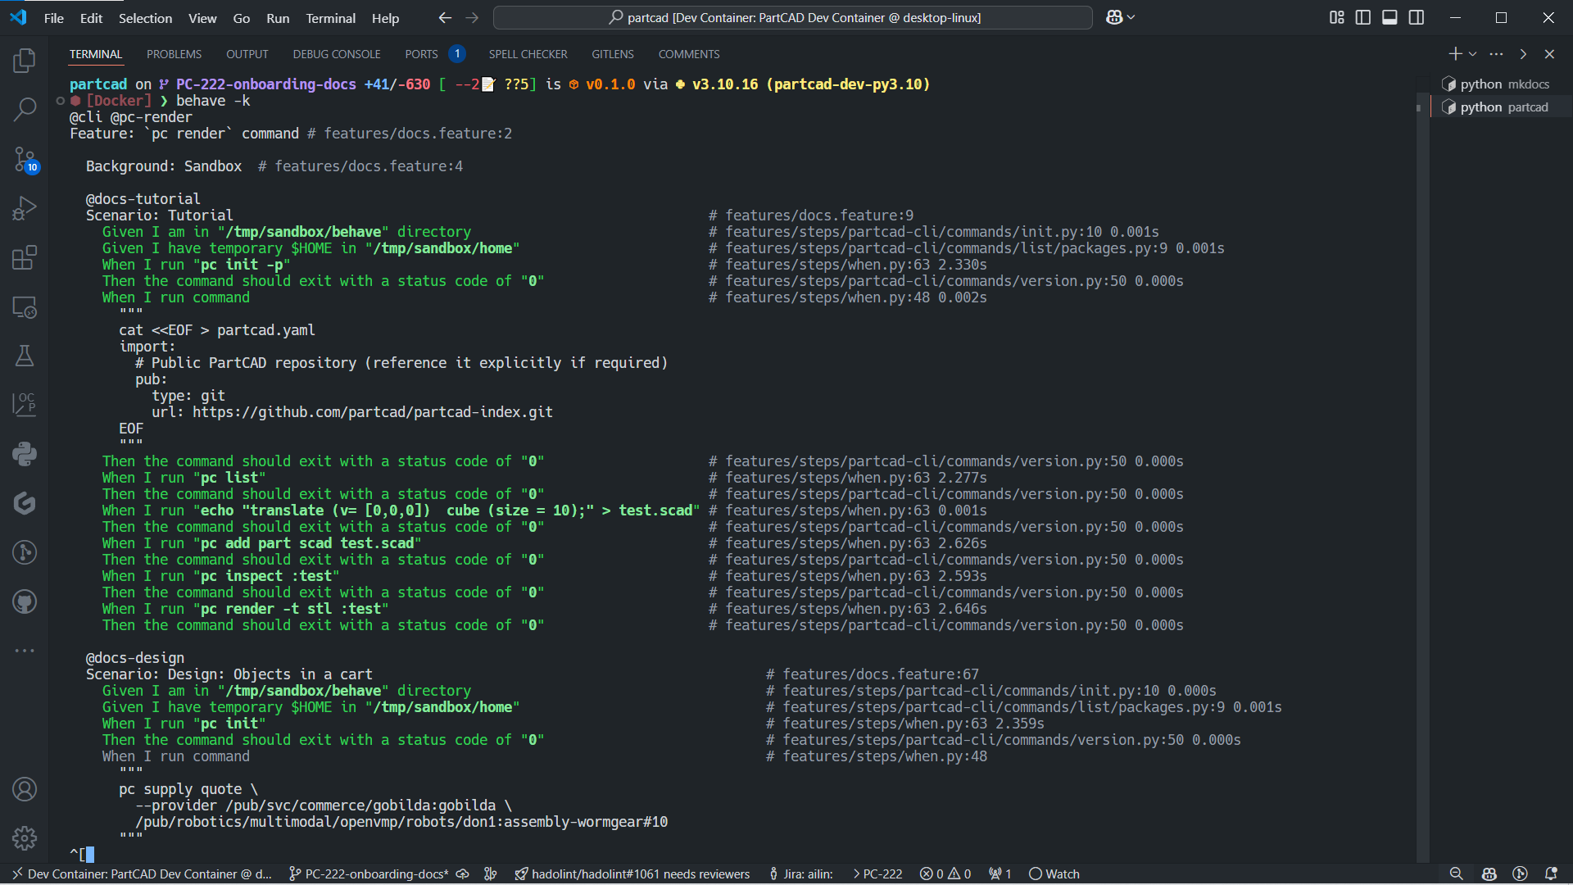Select the python mkdocs terminal
This screenshot has width=1573, height=885.
click(1503, 84)
